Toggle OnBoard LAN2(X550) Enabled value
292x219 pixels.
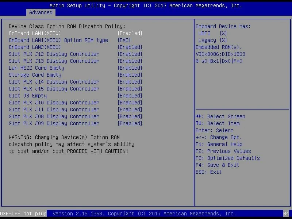[x=130, y=47]
